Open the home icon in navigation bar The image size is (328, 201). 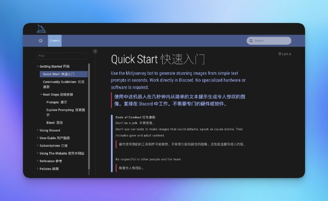41,41
